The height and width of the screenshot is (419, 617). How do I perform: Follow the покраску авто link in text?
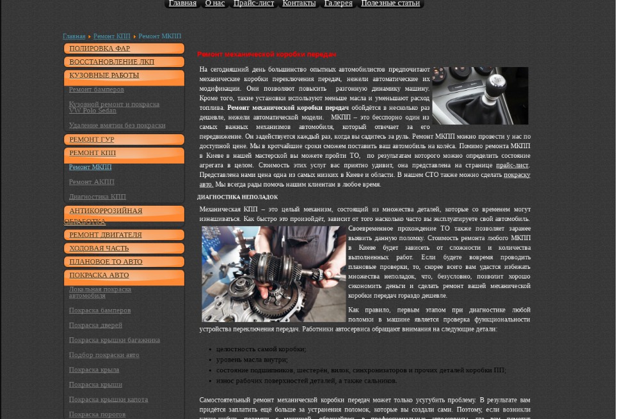tap(517, 175)
